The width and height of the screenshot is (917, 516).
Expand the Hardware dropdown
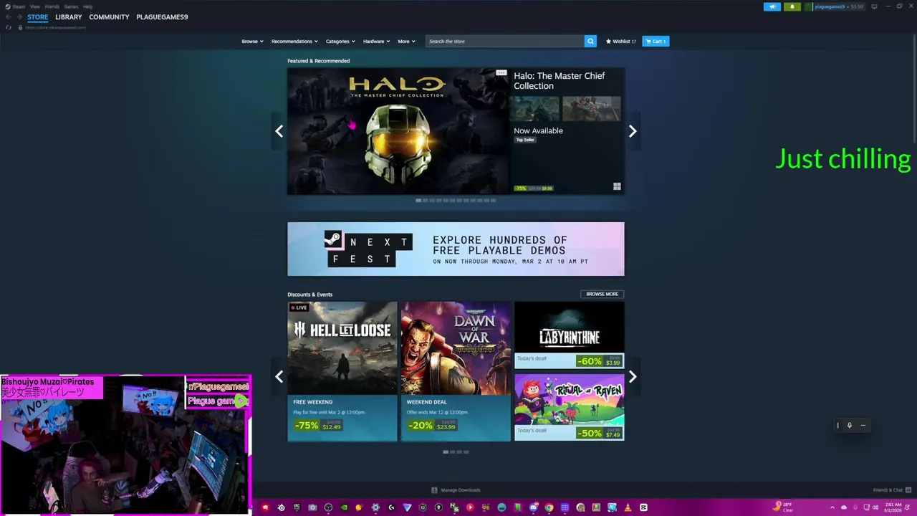(x=376, y=42)
